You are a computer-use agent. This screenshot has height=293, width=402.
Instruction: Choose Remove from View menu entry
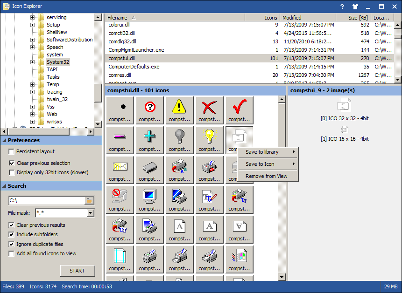pyautogui.click(x=266, y=176)
